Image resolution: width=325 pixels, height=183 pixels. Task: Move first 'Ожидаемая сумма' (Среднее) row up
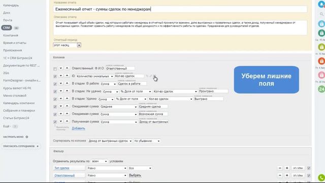pyautogui.click(x=67, y=106)
